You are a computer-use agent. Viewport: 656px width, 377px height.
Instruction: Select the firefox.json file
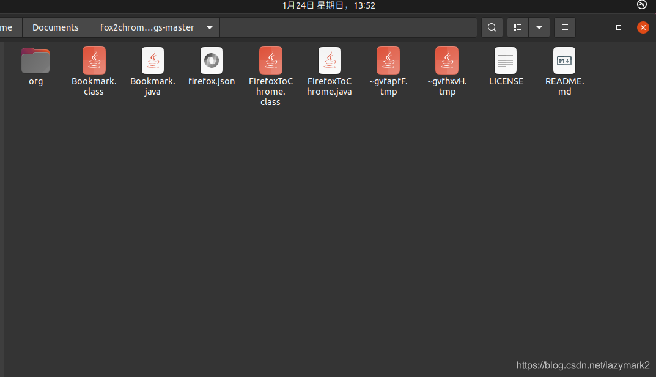tap(211, 61)
